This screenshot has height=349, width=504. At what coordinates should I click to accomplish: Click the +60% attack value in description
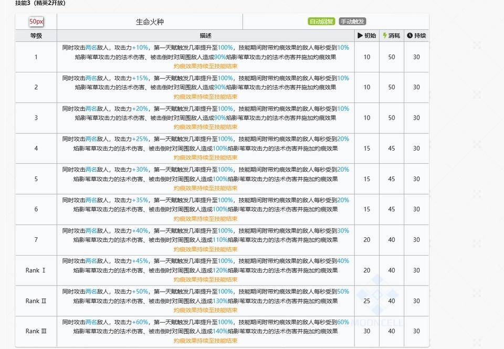(x=140, y=322)
